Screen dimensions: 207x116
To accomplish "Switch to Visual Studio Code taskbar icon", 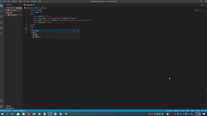I will coord(50,114).
